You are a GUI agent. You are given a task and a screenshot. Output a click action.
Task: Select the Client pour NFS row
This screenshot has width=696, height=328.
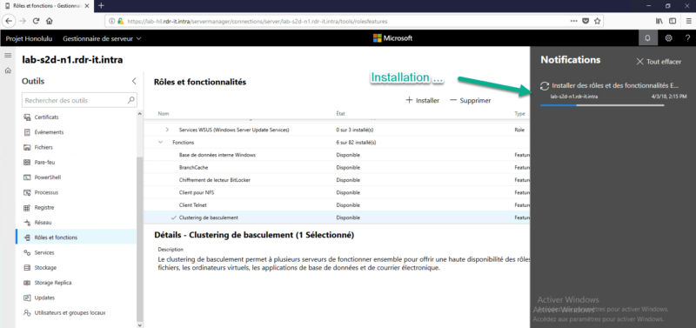click(338, 192)
